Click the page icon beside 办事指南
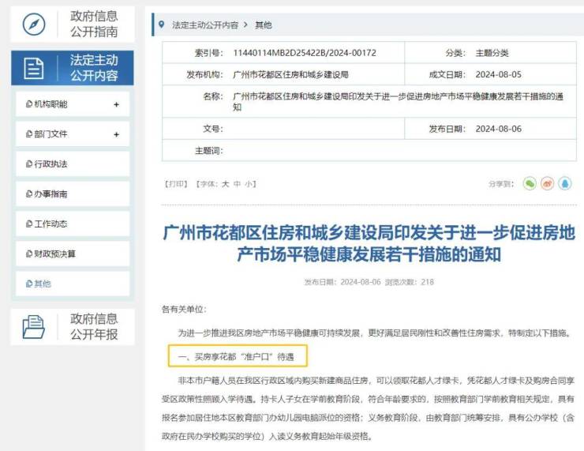Viewport: 584px width, 451px height. pyautogui.click(x=29, y=194)
